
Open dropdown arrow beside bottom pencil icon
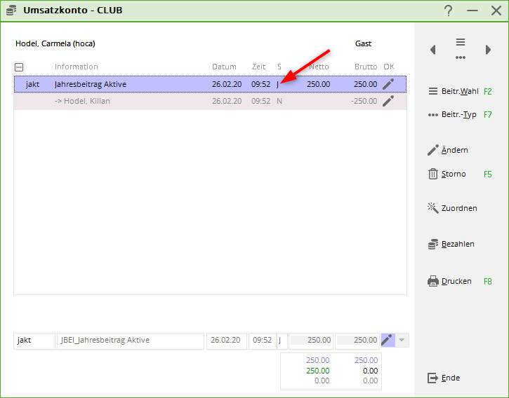tap(402, 341)
